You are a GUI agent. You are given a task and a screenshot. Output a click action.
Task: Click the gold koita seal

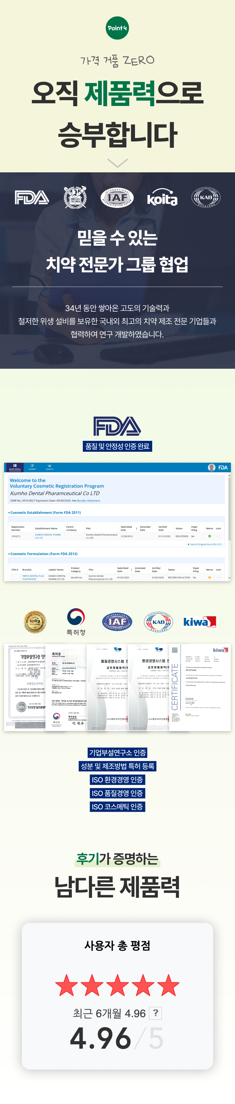[x=35, y=621]
